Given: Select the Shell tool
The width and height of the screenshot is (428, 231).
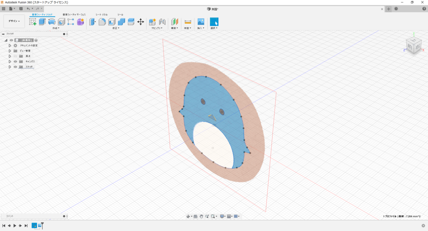Looking at the screenshot, I should (x=112, y=22).
